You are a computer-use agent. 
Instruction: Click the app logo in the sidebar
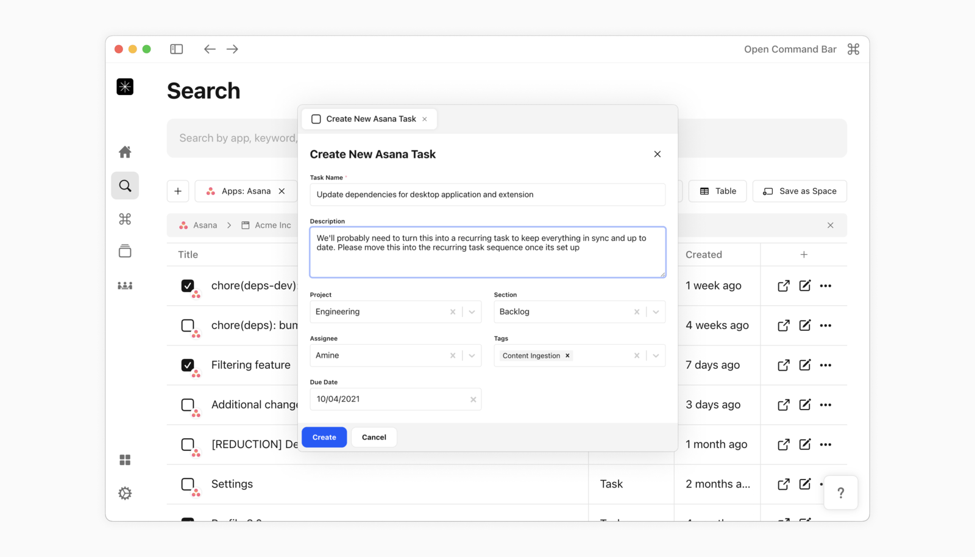click(125, 87)
